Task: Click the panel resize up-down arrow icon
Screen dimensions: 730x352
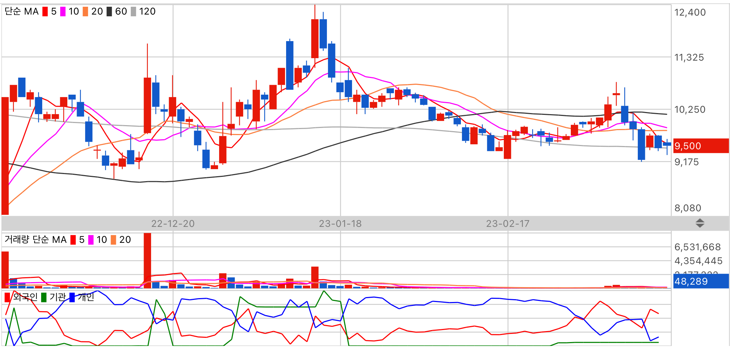Action: 700,223
